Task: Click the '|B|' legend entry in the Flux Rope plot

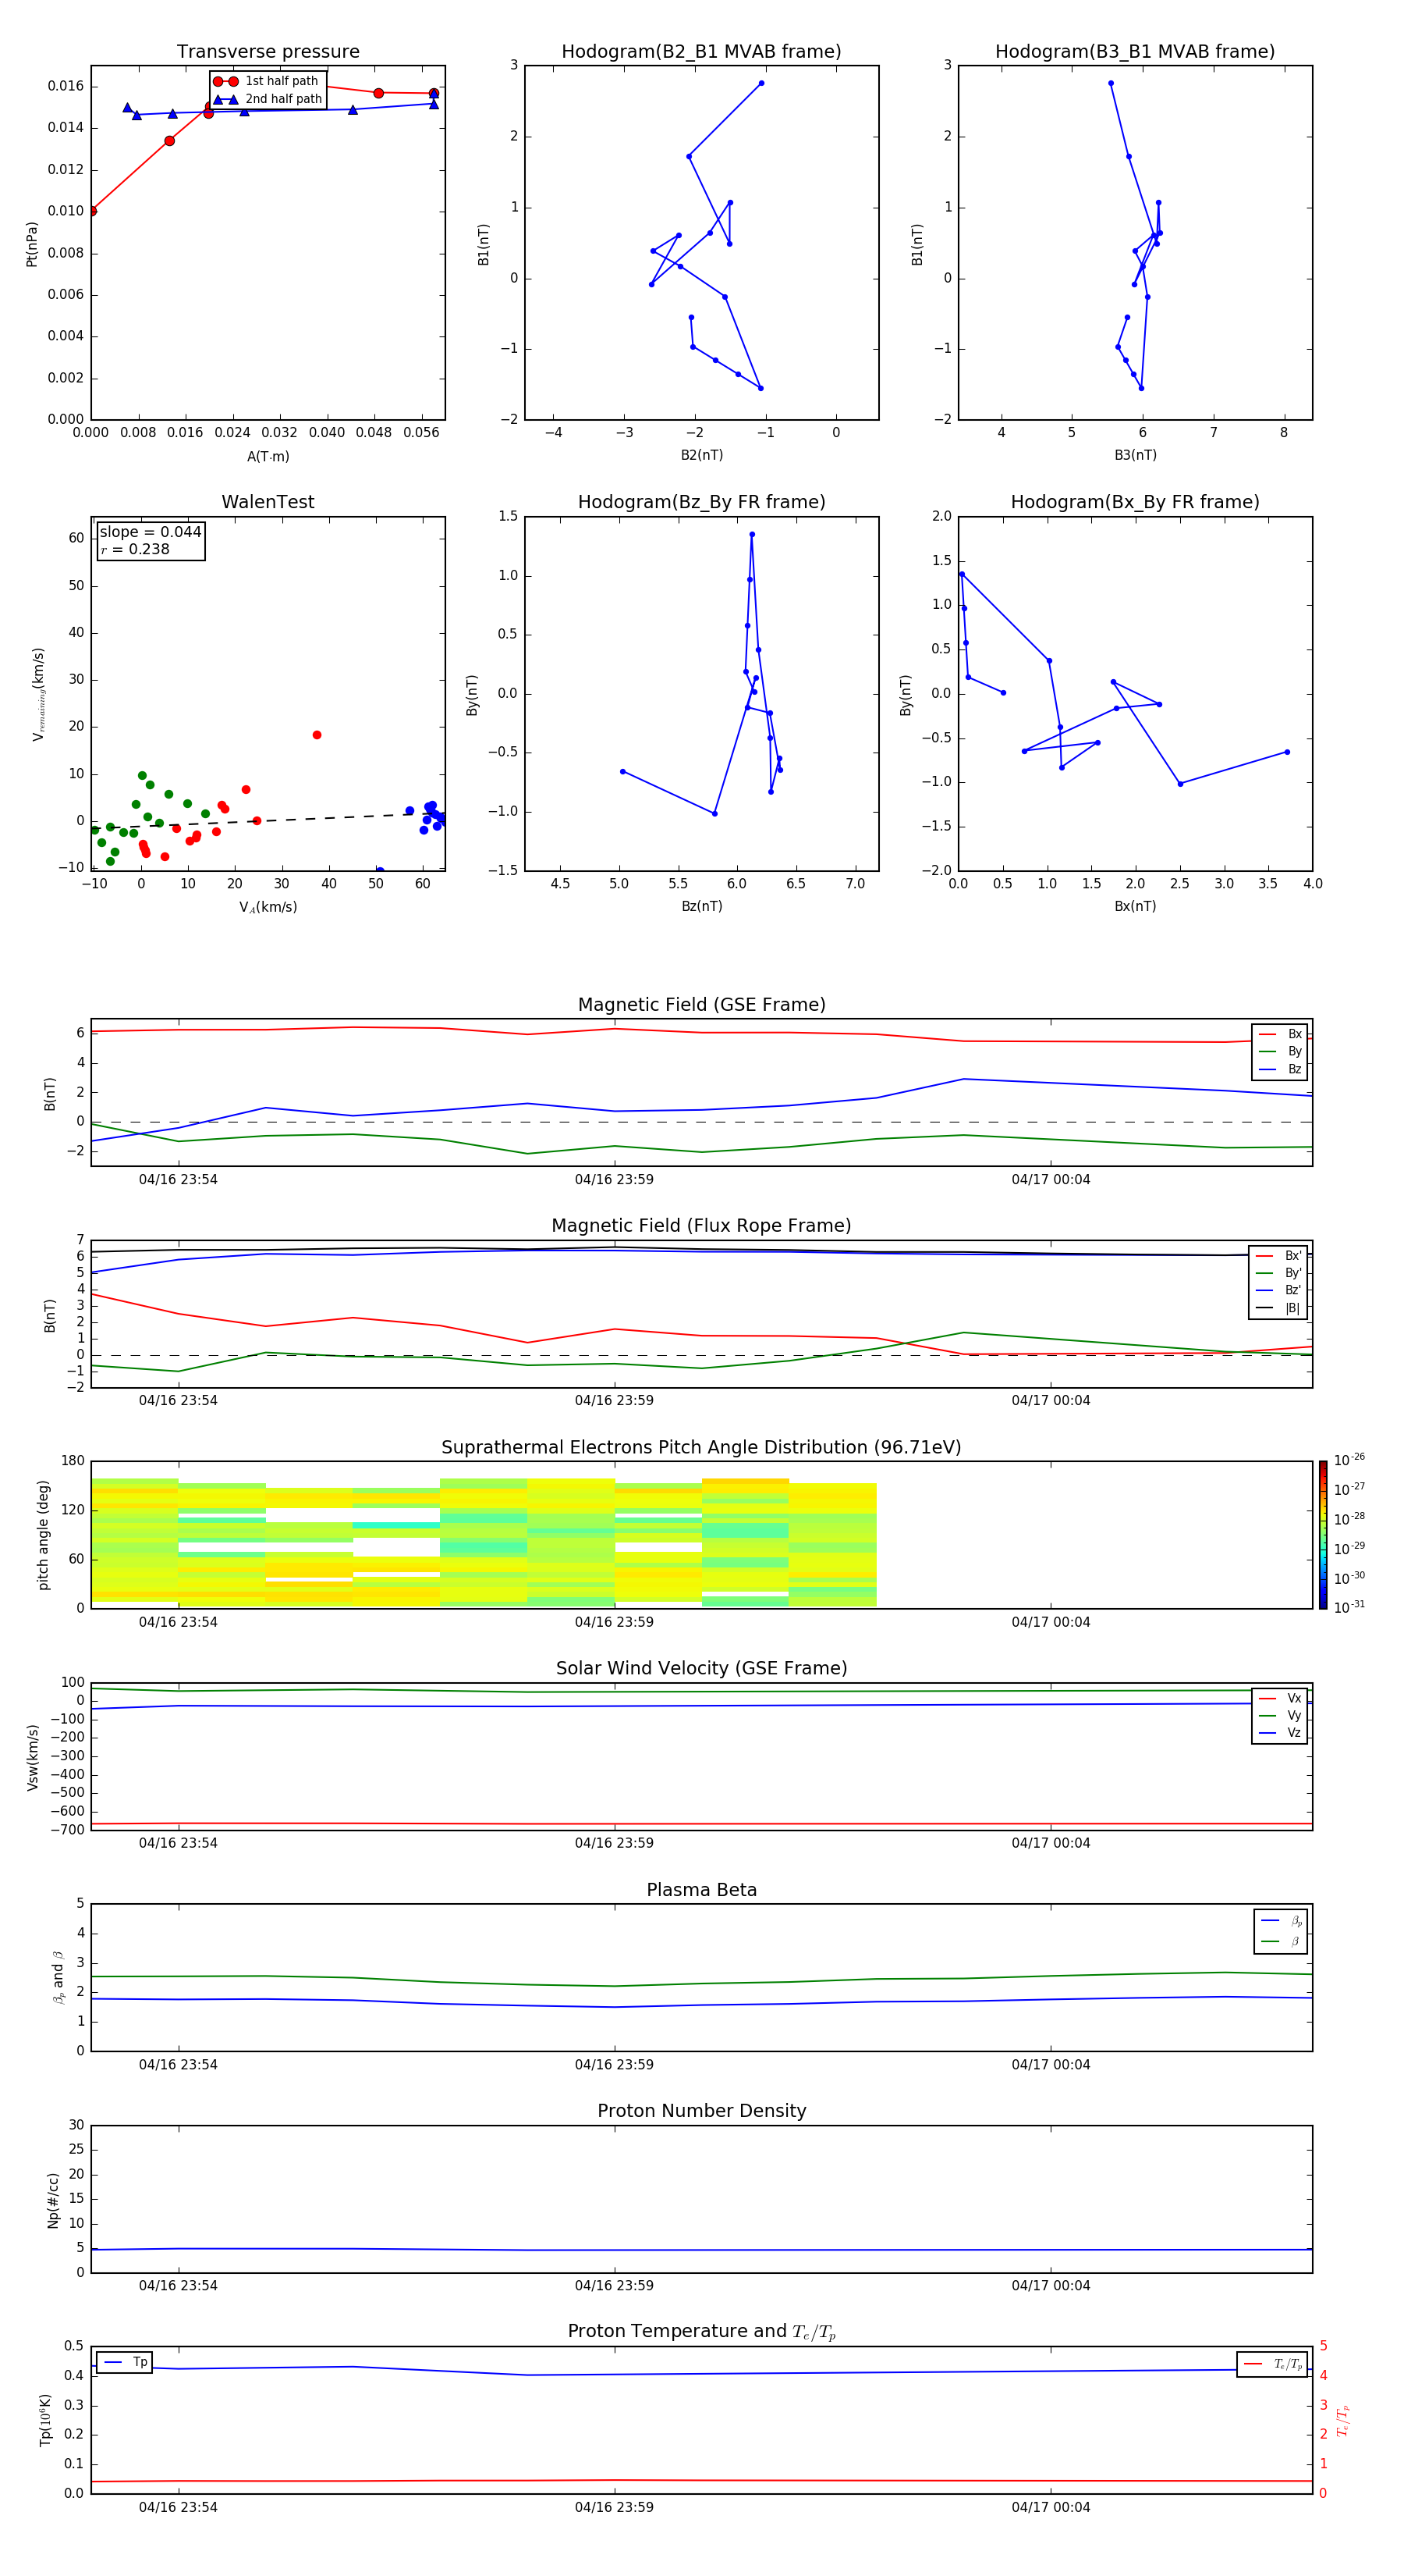Action: pyautogui.click(x=1279, y=1308)
